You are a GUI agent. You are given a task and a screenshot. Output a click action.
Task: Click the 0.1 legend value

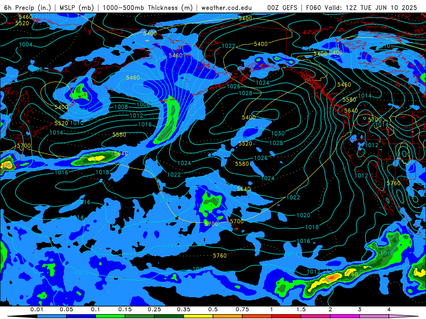(x=95, y=309)
